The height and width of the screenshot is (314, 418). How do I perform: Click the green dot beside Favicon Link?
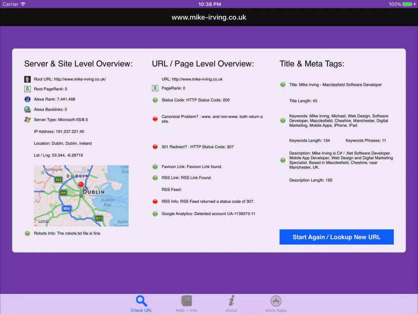point(155,167)
